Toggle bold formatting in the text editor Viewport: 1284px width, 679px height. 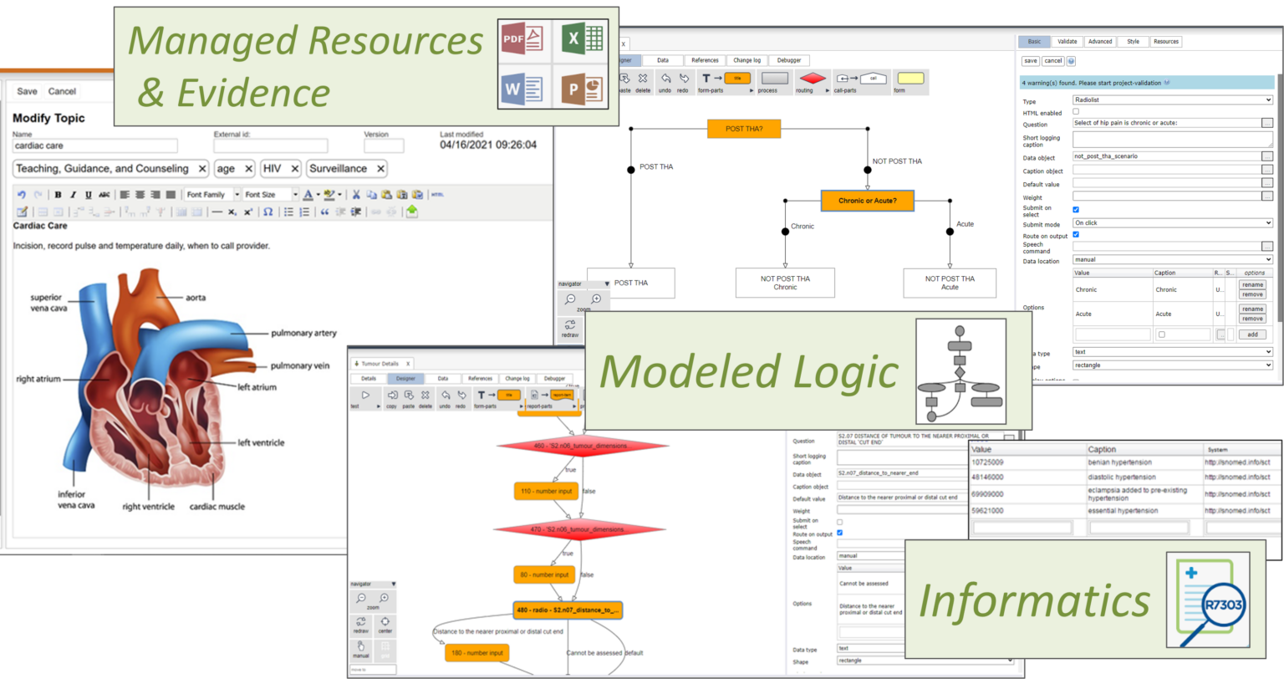57,194
